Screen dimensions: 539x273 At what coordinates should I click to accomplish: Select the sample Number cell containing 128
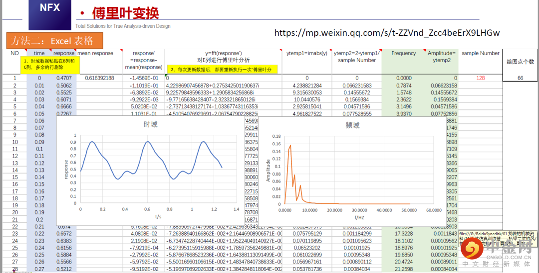click(480, 78)
